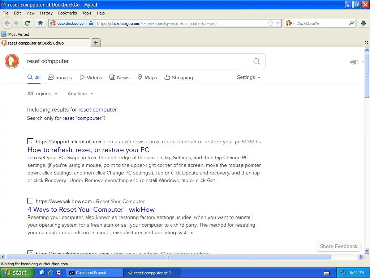Open the History menu

point(46,13)
